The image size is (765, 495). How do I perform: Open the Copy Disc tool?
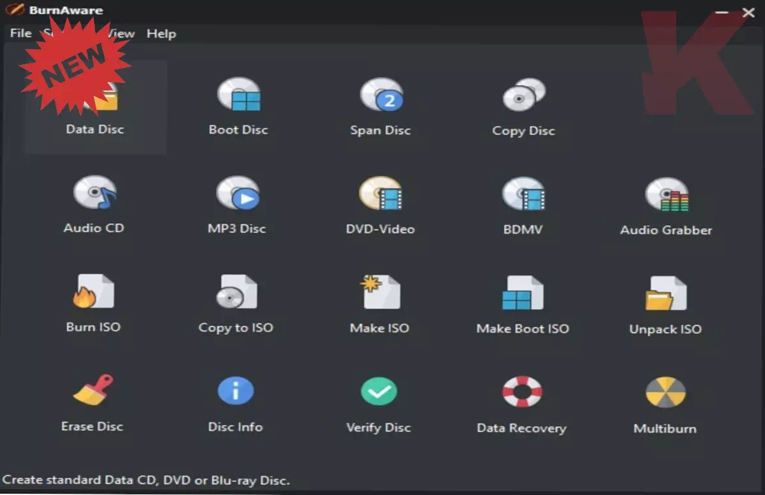click(523, 108)
